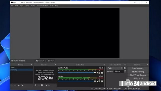Image resolution: width=161 pixels, height=91 pixels.
Task: Click Start Virtual Camera button
Action: pos(138,75)
